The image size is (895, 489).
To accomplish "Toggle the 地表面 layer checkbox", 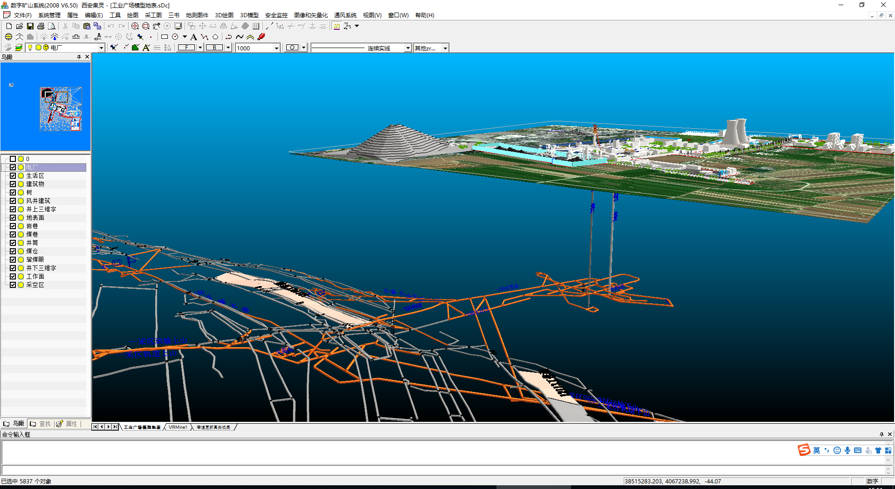I will click(x=13, y=218).
